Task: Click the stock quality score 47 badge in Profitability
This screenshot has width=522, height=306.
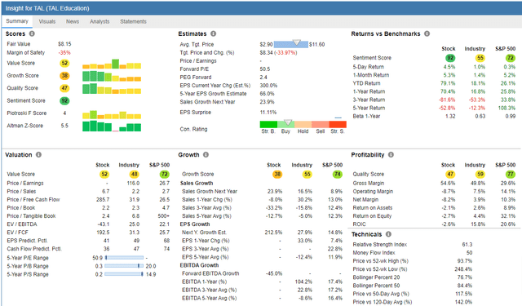Action: coord(450,174)
